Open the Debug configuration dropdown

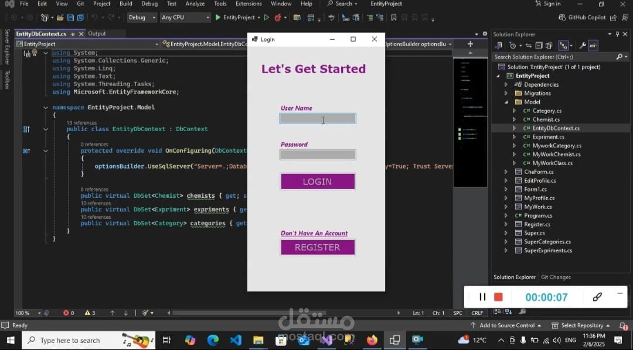[142, 18]
